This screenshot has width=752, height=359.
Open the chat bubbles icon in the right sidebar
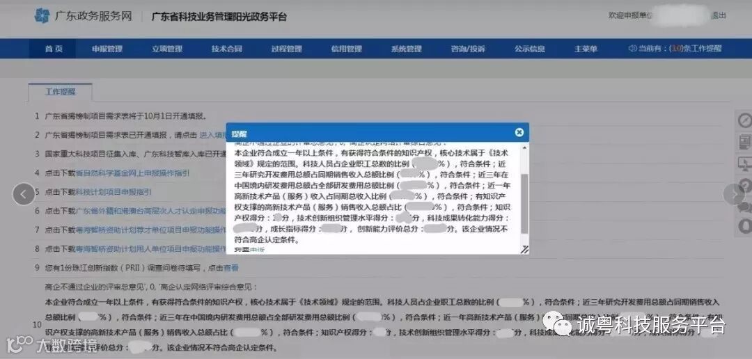(x=745, y=206)
